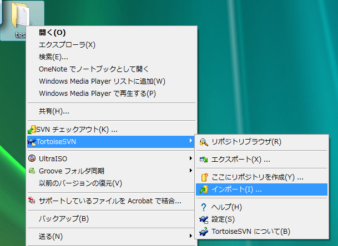Expand the TortoiseSVN submenu arrow
Viewport: 338px width, 246px height.
(190, 141)
